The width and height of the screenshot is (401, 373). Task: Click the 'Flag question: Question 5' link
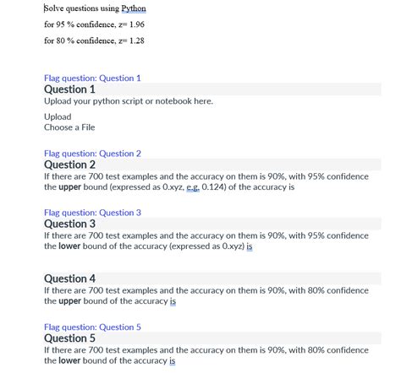pyautogui.click(x=92, y=327)
